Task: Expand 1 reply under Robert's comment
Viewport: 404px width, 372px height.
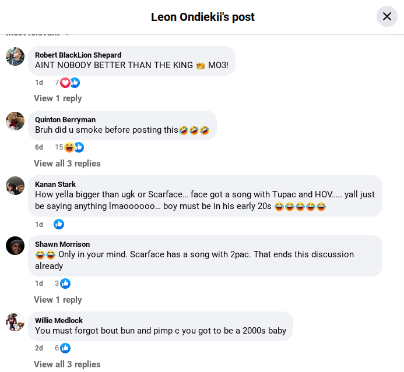Action: tap(58, 98)
